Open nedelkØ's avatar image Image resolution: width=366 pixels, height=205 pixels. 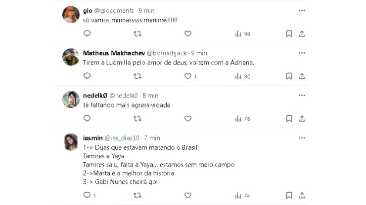tap(71, 100)
